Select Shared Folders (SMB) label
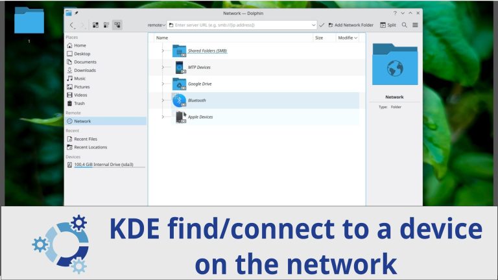The height and width of the screenshot is (280, 498). tap(207, 51)
